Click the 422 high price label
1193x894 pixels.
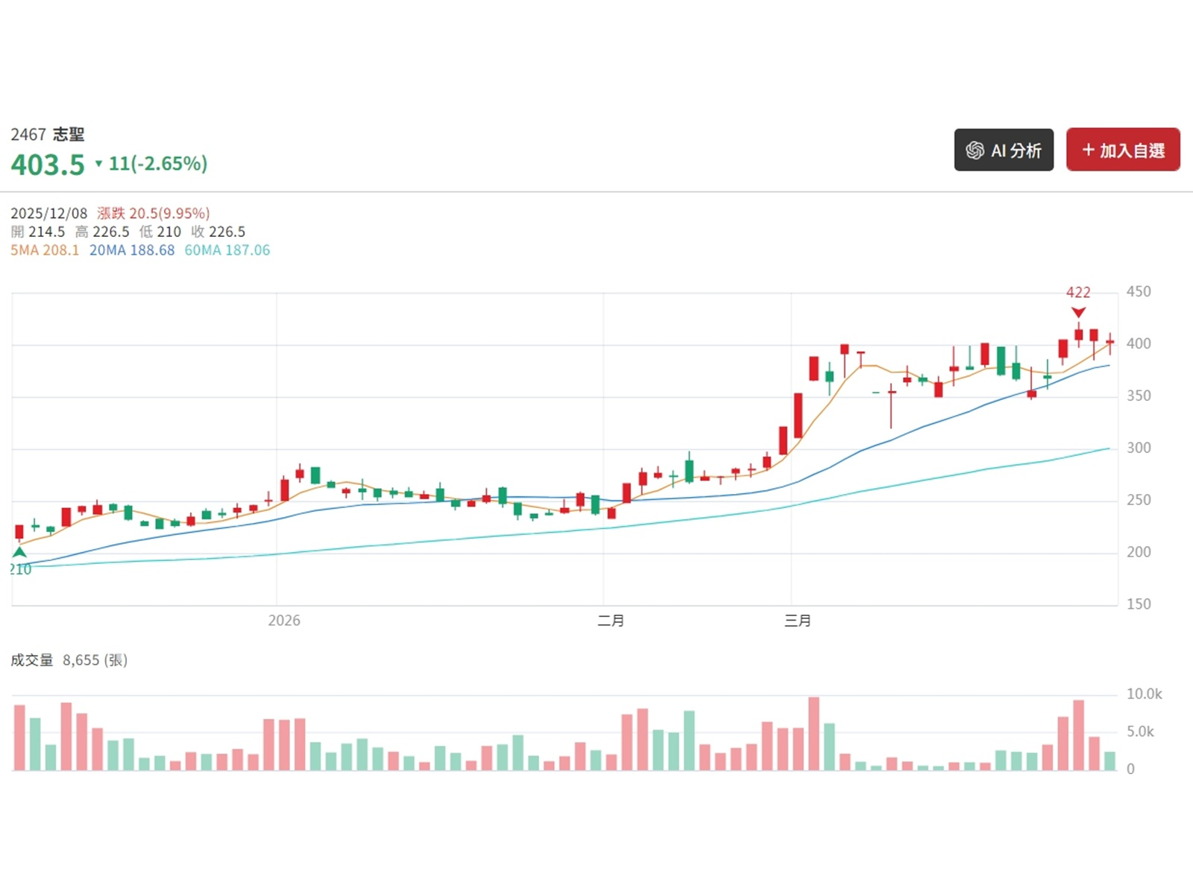(x=1078, y=293)
